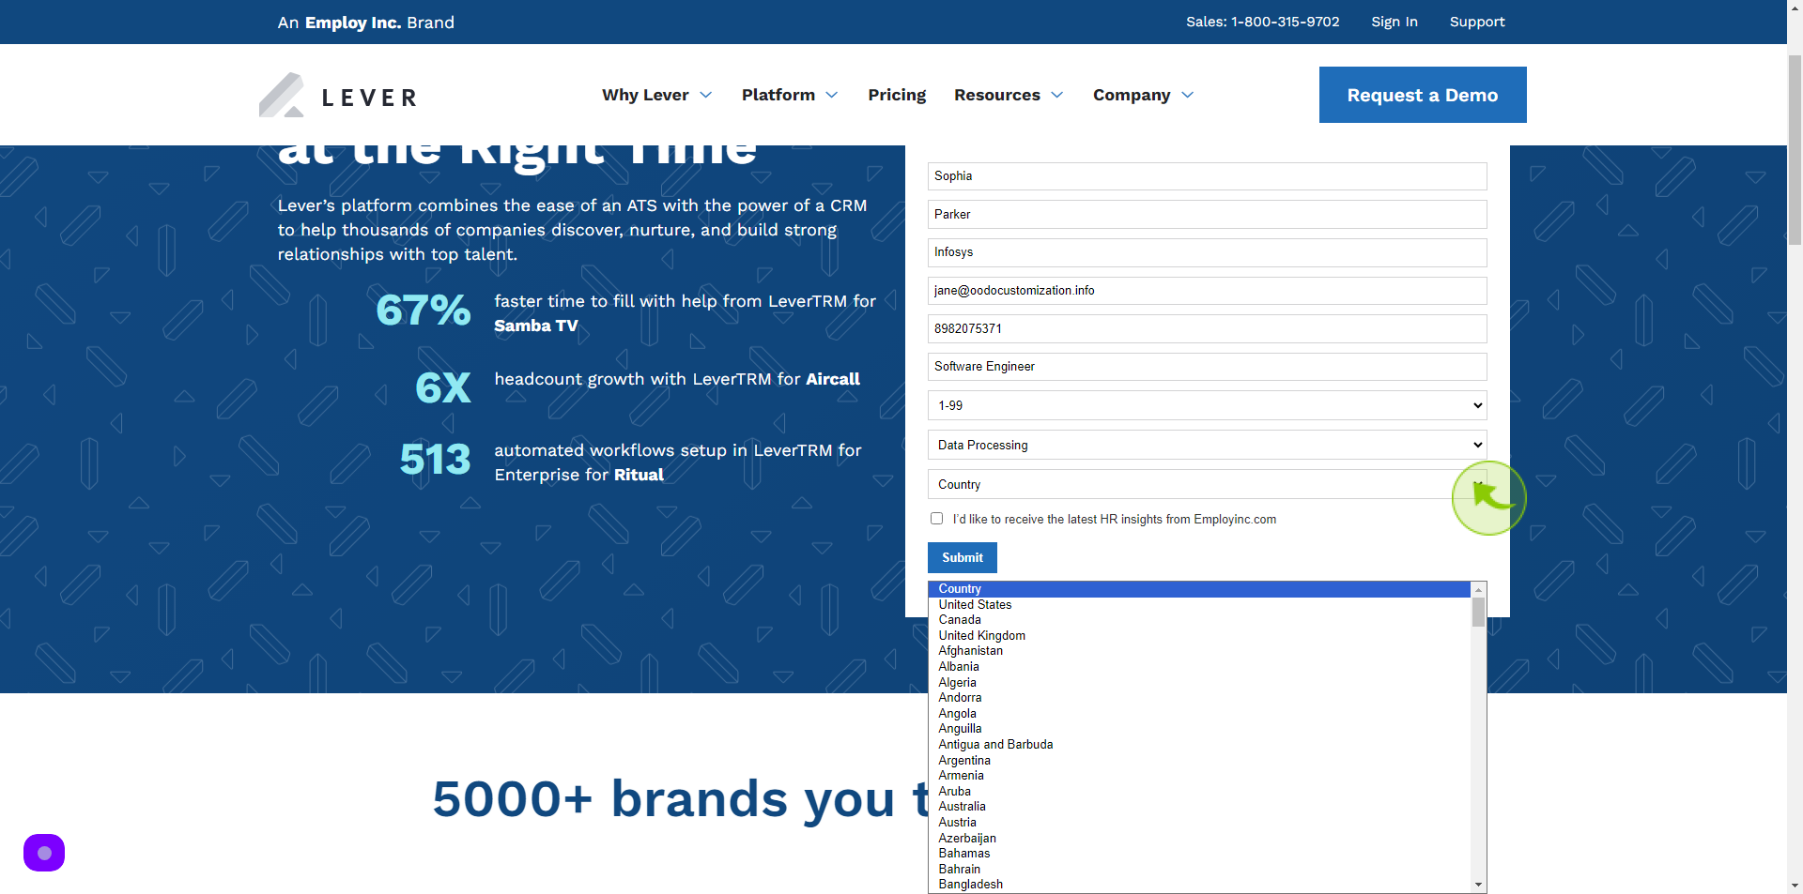Image resolution: width=1803 pixels, height=894 pixels.
Task: Select Andorra from country list
Action: pos(1199,698)
